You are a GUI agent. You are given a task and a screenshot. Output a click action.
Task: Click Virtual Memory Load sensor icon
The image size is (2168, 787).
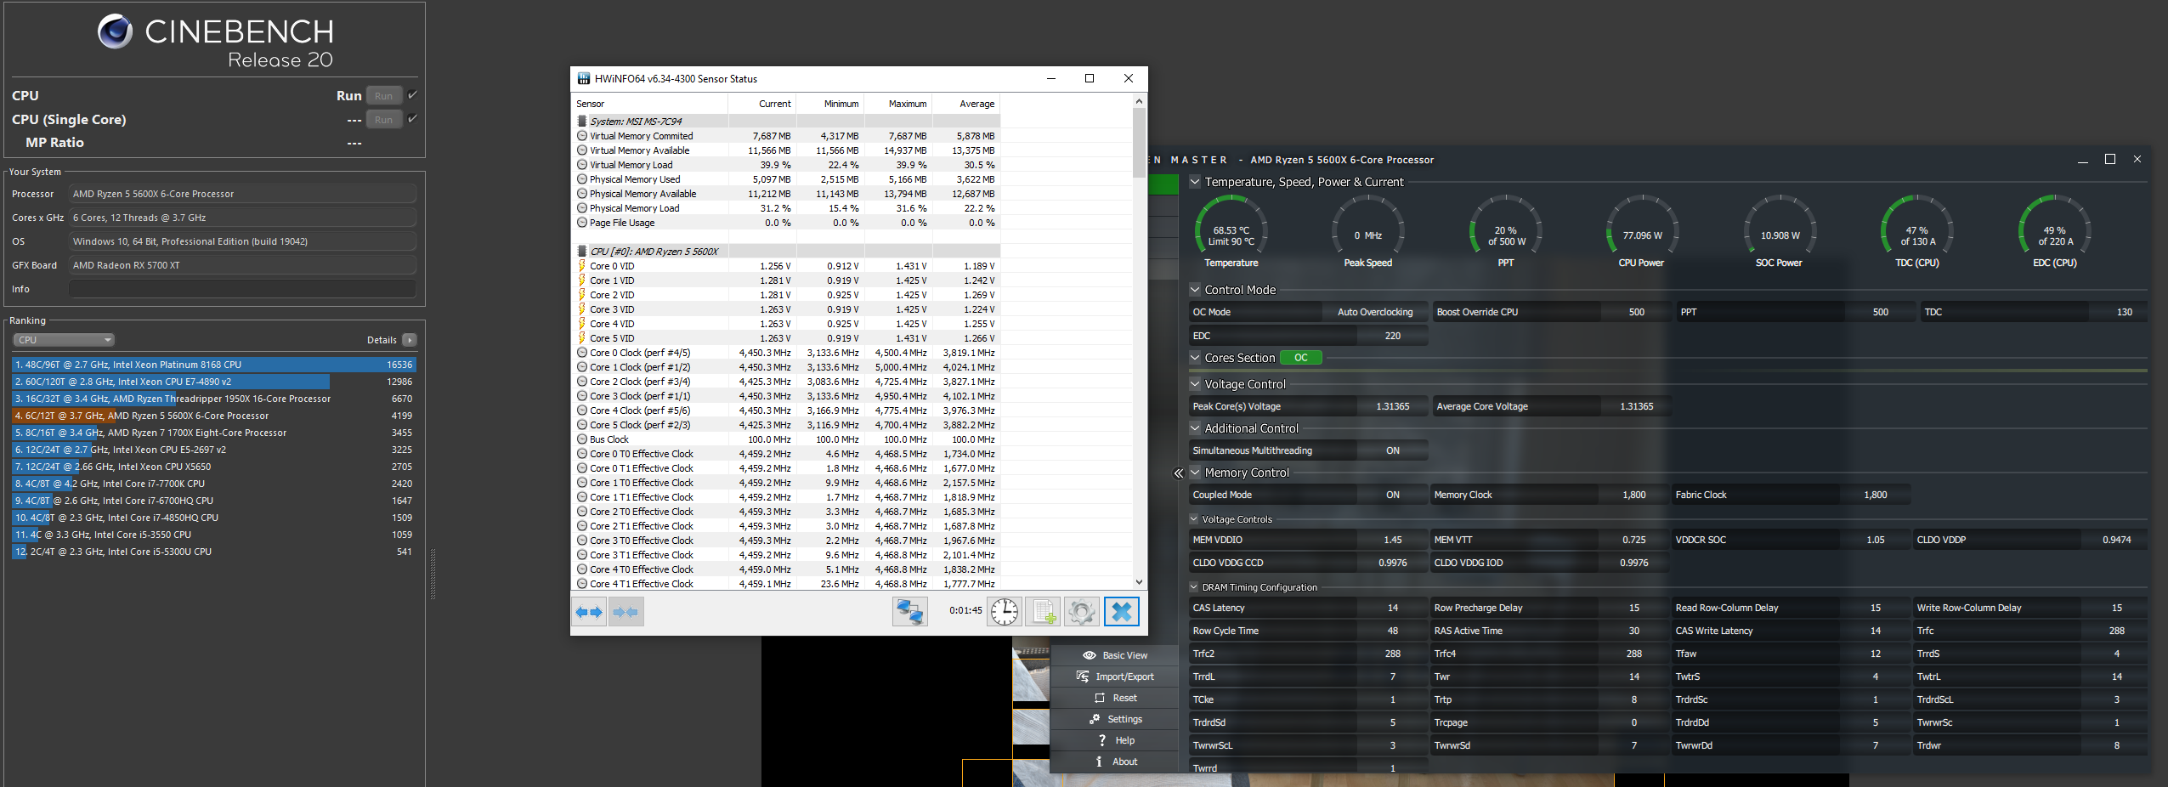pos(582,165)
